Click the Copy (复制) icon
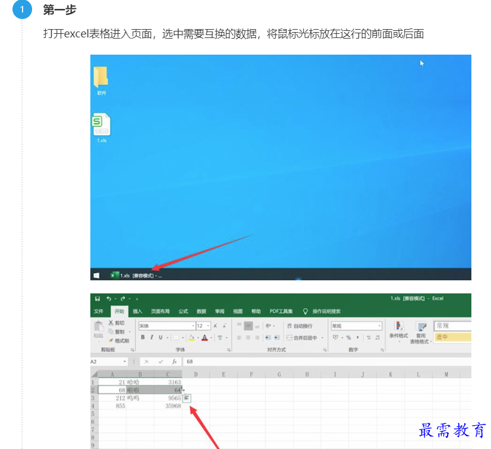 [x=111, y=331]
